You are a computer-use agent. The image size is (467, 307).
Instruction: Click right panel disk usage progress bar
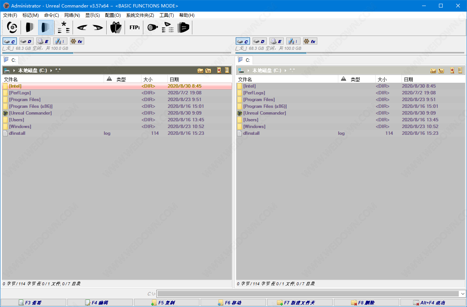[x=350, y=53]
